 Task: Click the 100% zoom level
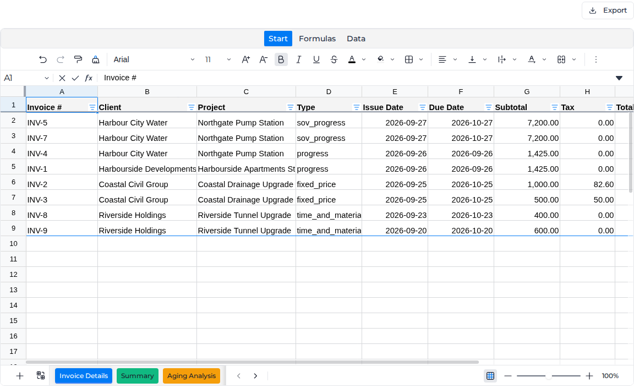(x=610, y=376)
